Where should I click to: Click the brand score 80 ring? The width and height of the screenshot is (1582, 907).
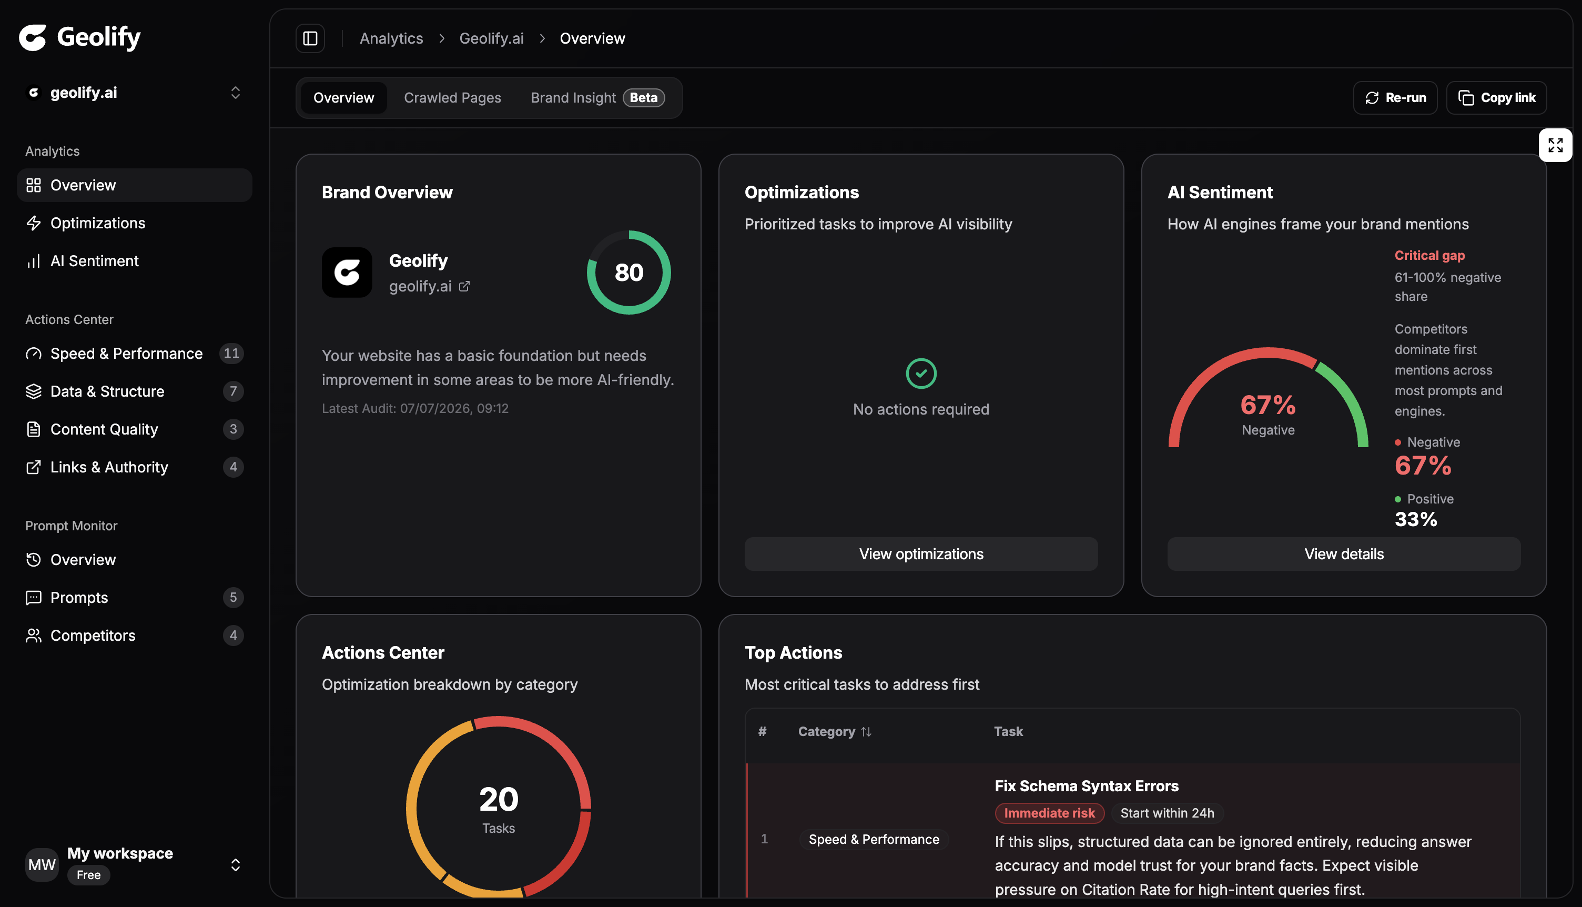[629, 273]
